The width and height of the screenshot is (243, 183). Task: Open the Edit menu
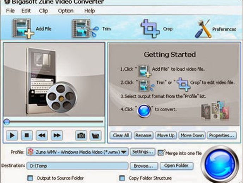26,11
